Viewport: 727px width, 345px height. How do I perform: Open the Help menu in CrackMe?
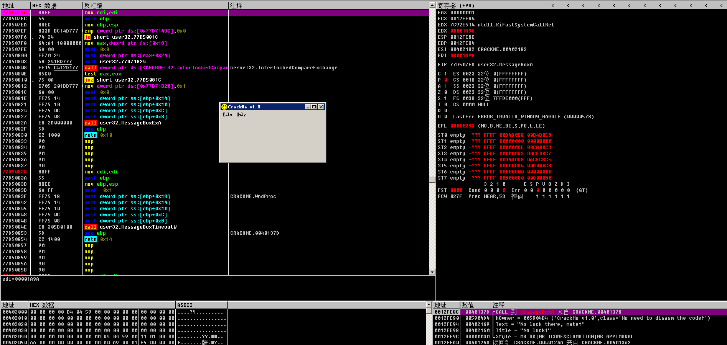[241, 114]
